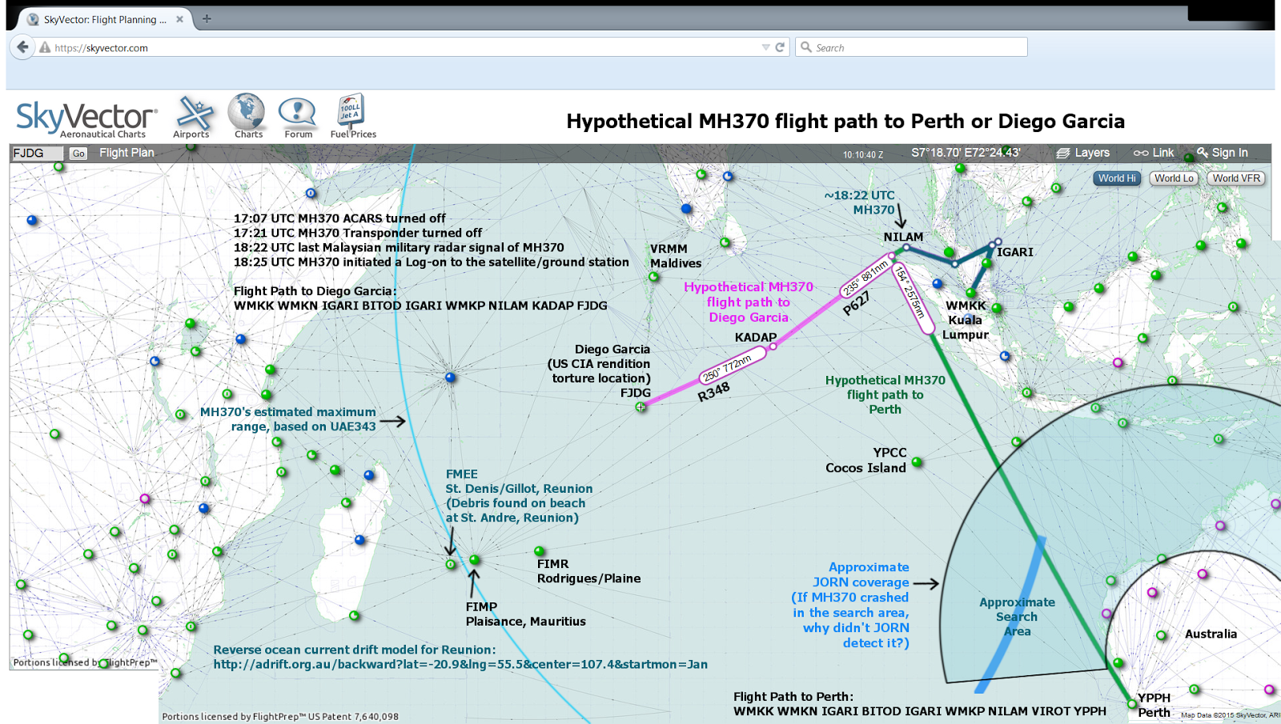
Task: Open the SkyVector Forum speech-bubble icon
Action: (x=297, y=112)
